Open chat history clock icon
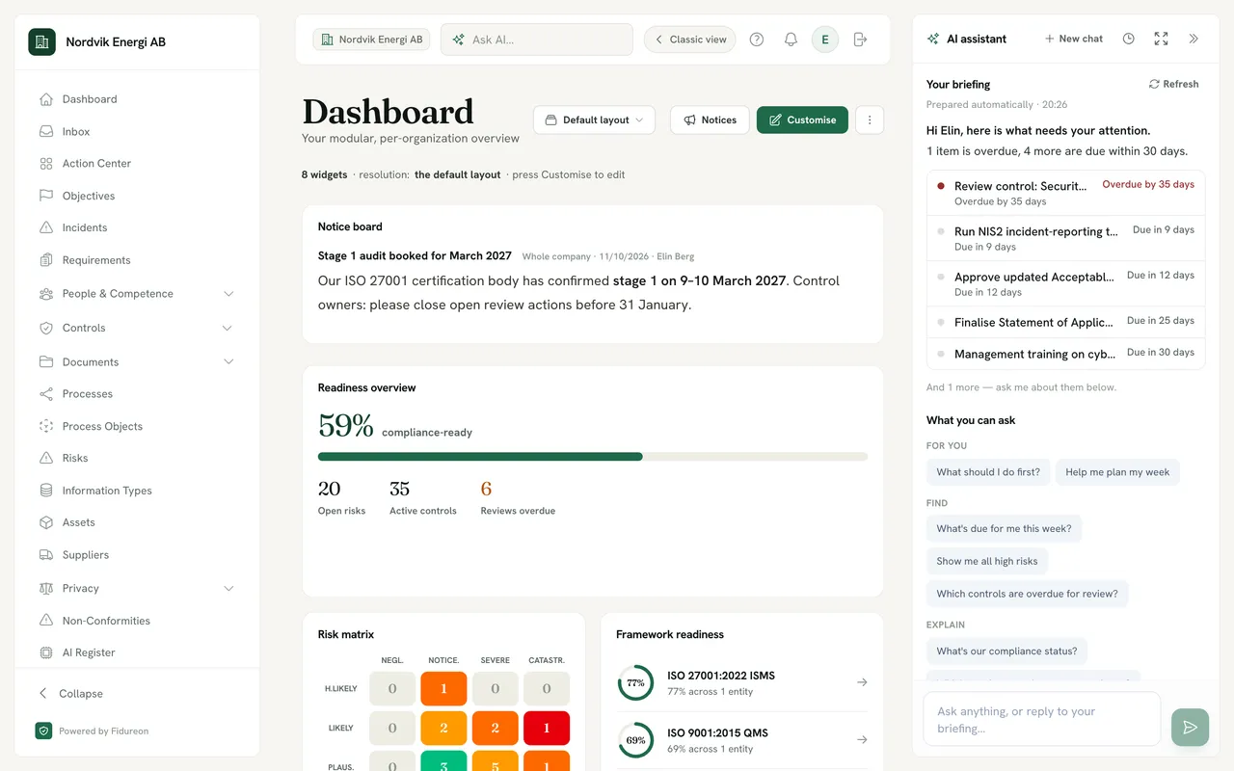 coord(1129,39)
